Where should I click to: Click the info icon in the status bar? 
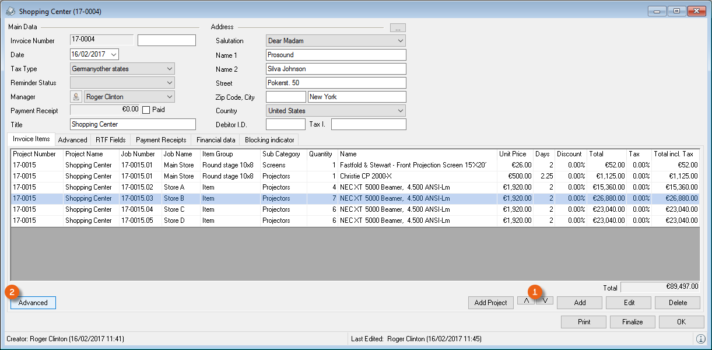coord(700,339)
